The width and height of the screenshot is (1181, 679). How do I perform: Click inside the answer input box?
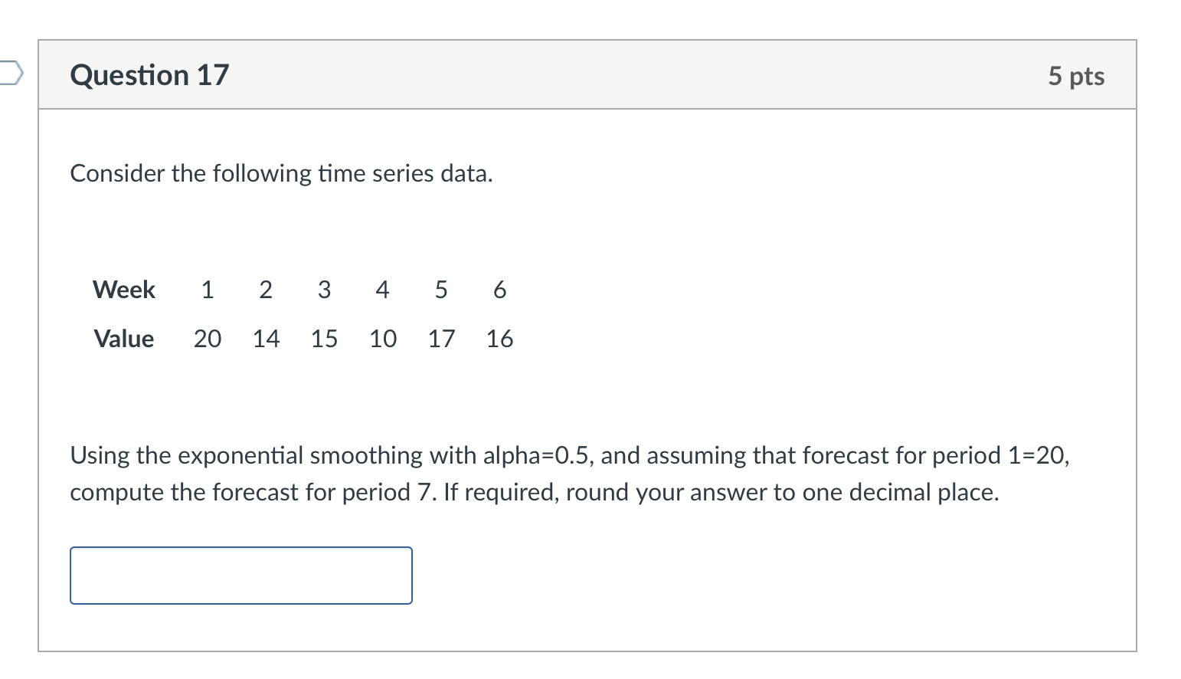coord(240,575)
